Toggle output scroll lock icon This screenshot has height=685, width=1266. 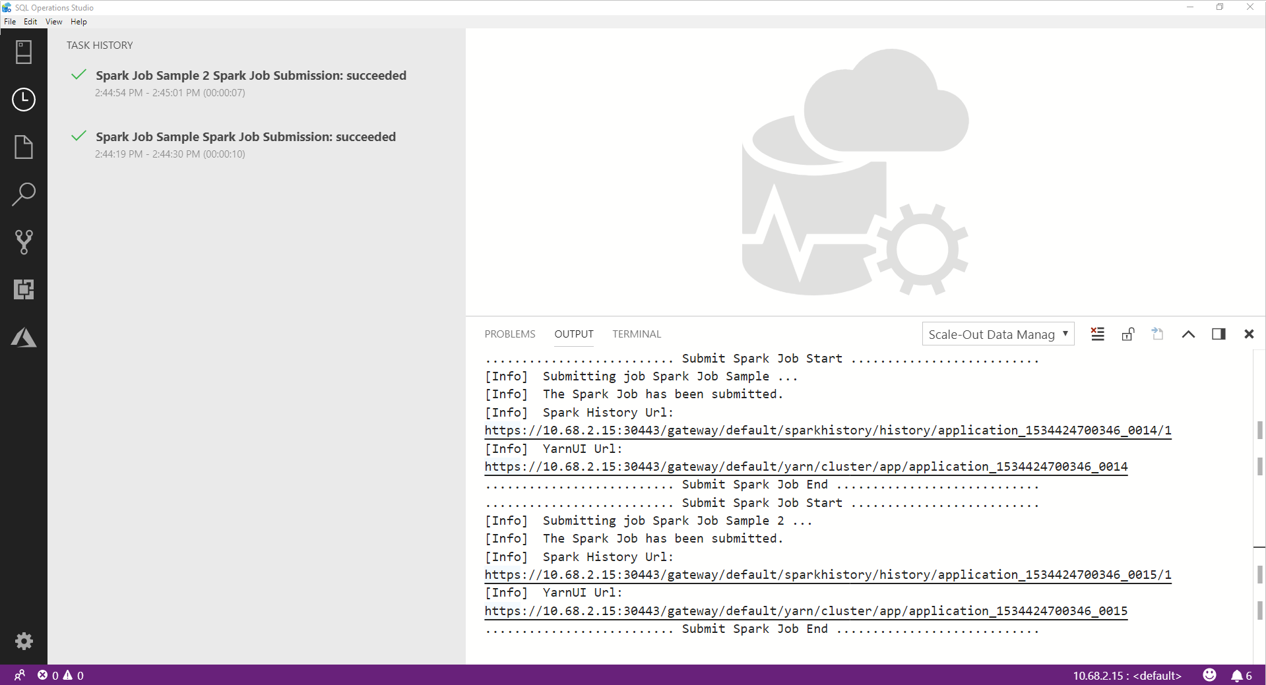click(1128, 334)
